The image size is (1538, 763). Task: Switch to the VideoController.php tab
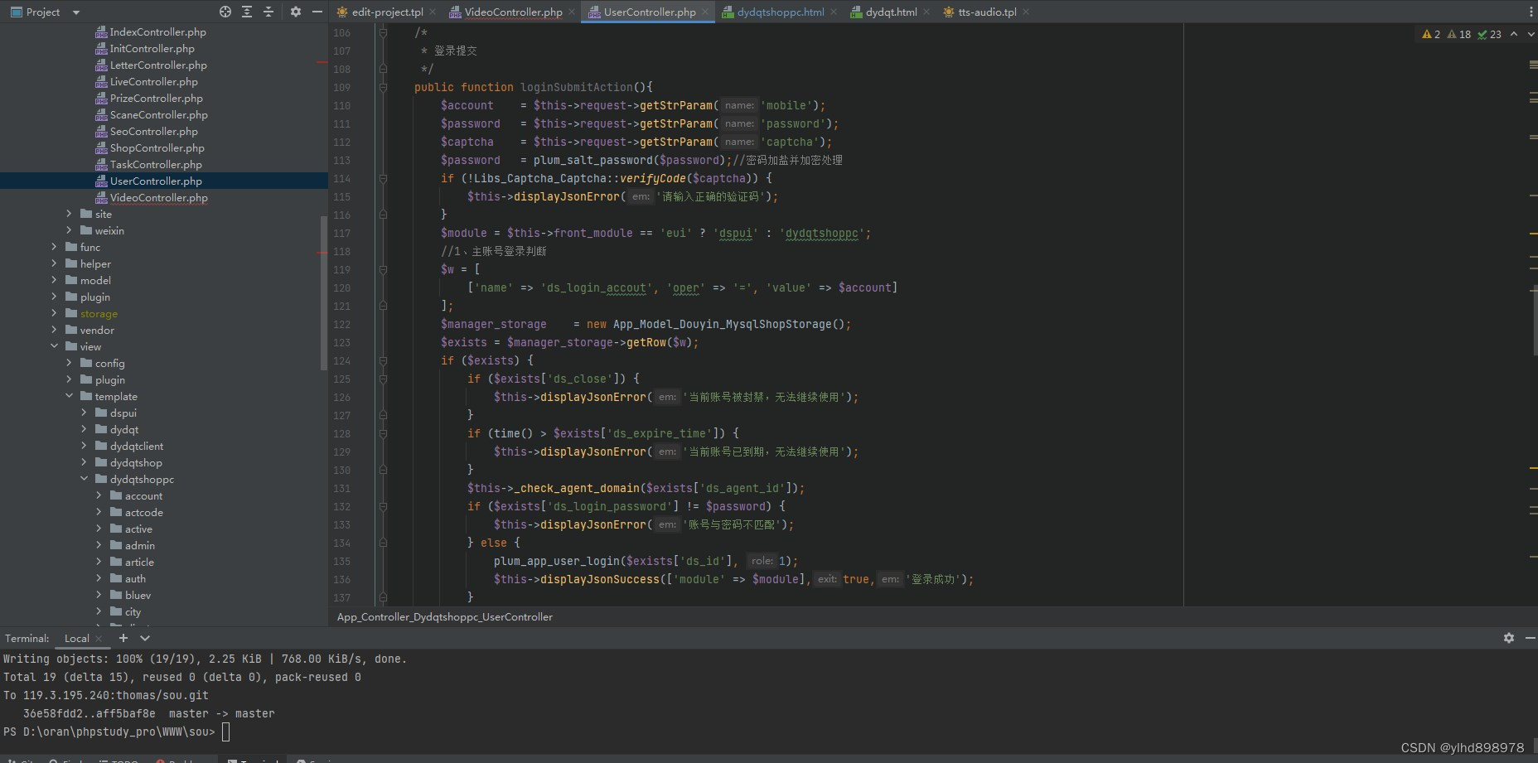click(505, 12)
